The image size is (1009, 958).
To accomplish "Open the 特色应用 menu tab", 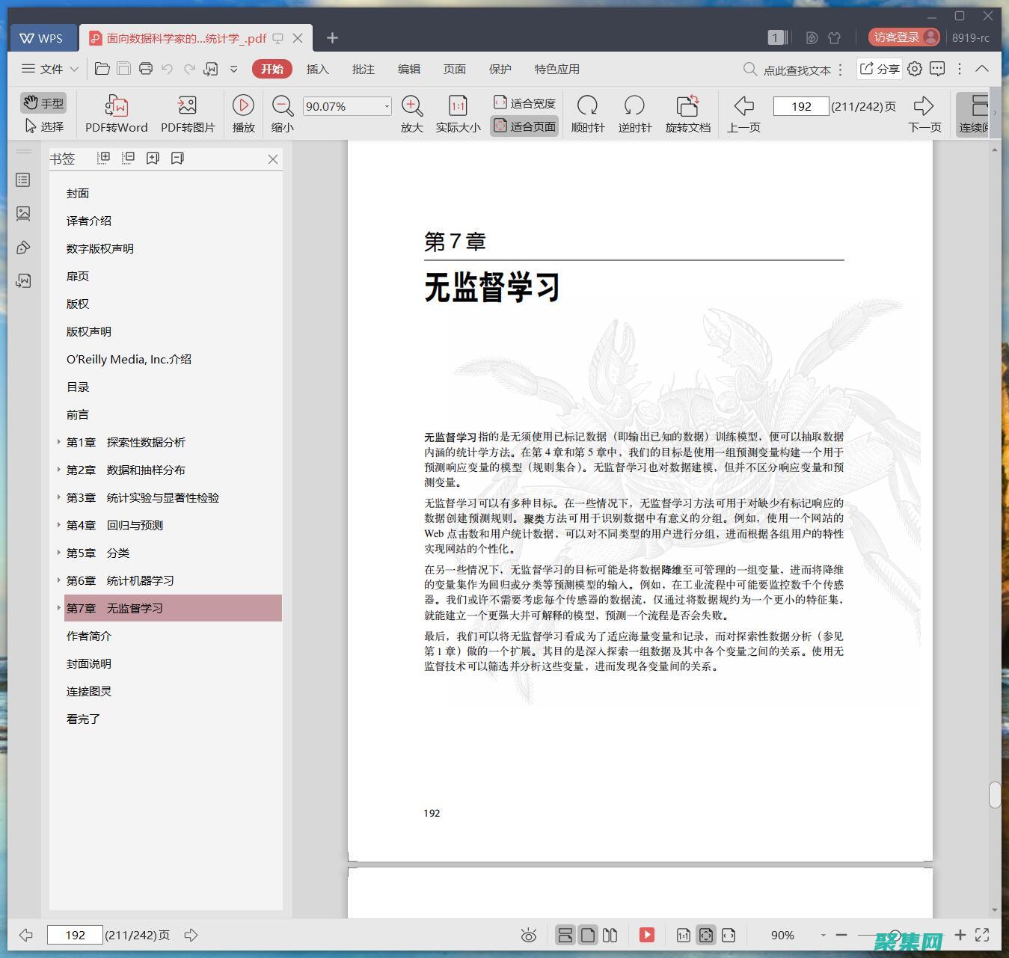I will coord(556,69).
